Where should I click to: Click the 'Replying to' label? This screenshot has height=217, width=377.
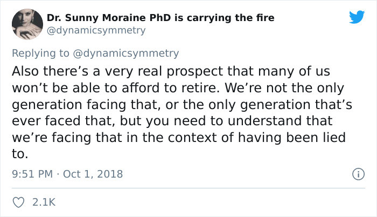[x=40, y=53]
